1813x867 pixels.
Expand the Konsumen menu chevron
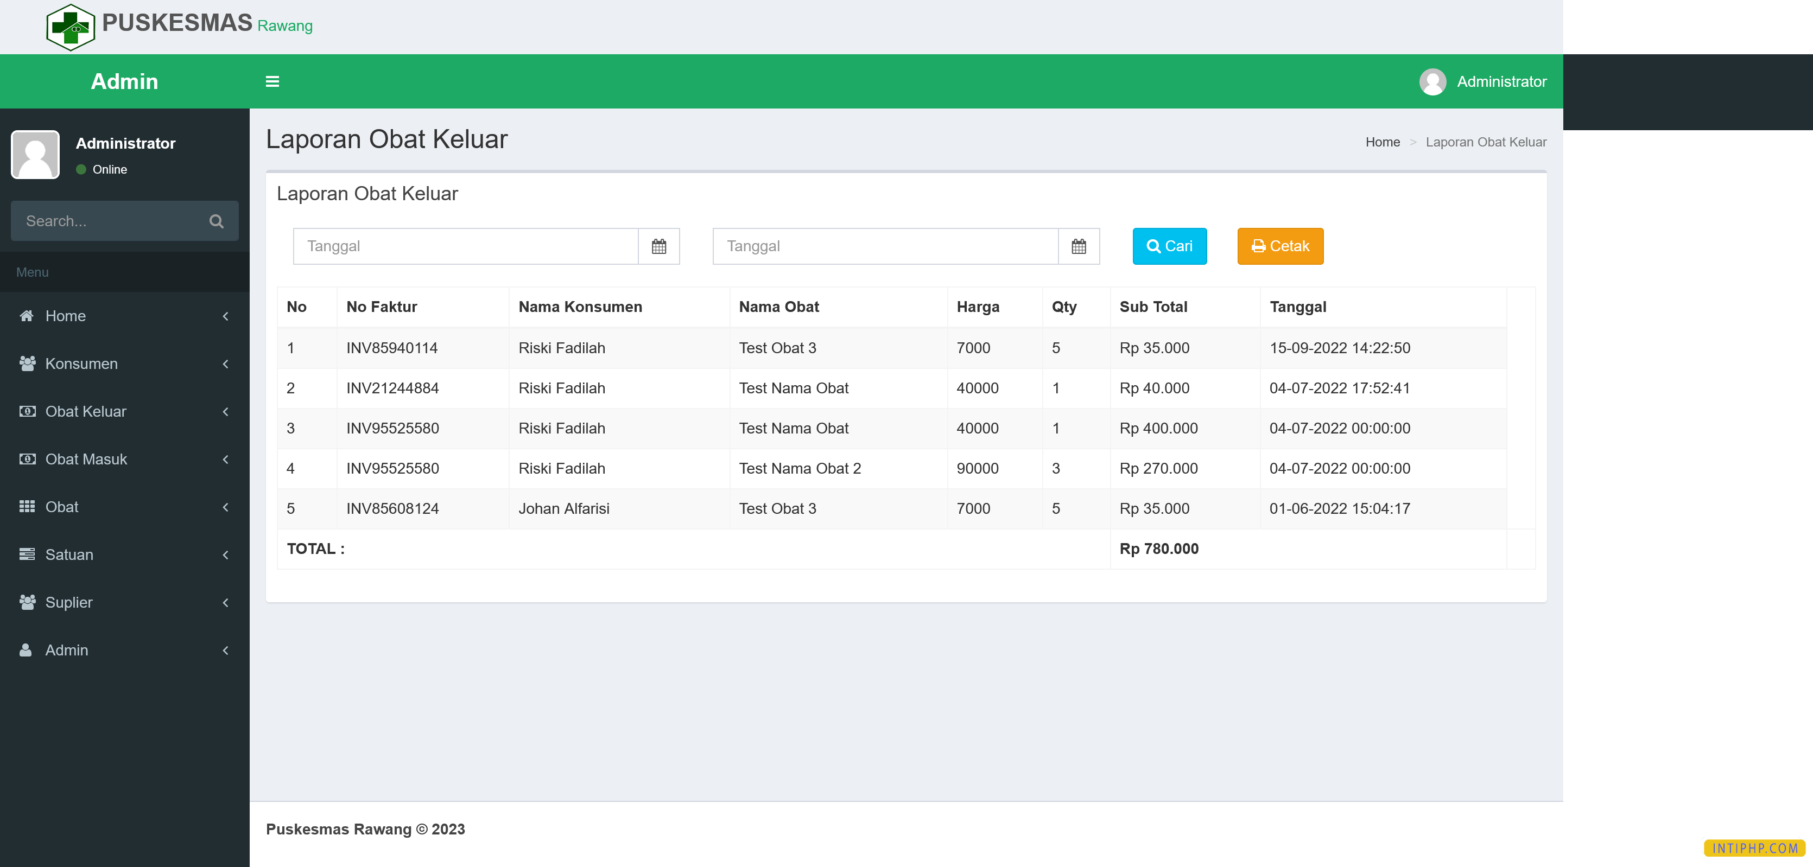[x=225, y=364]
